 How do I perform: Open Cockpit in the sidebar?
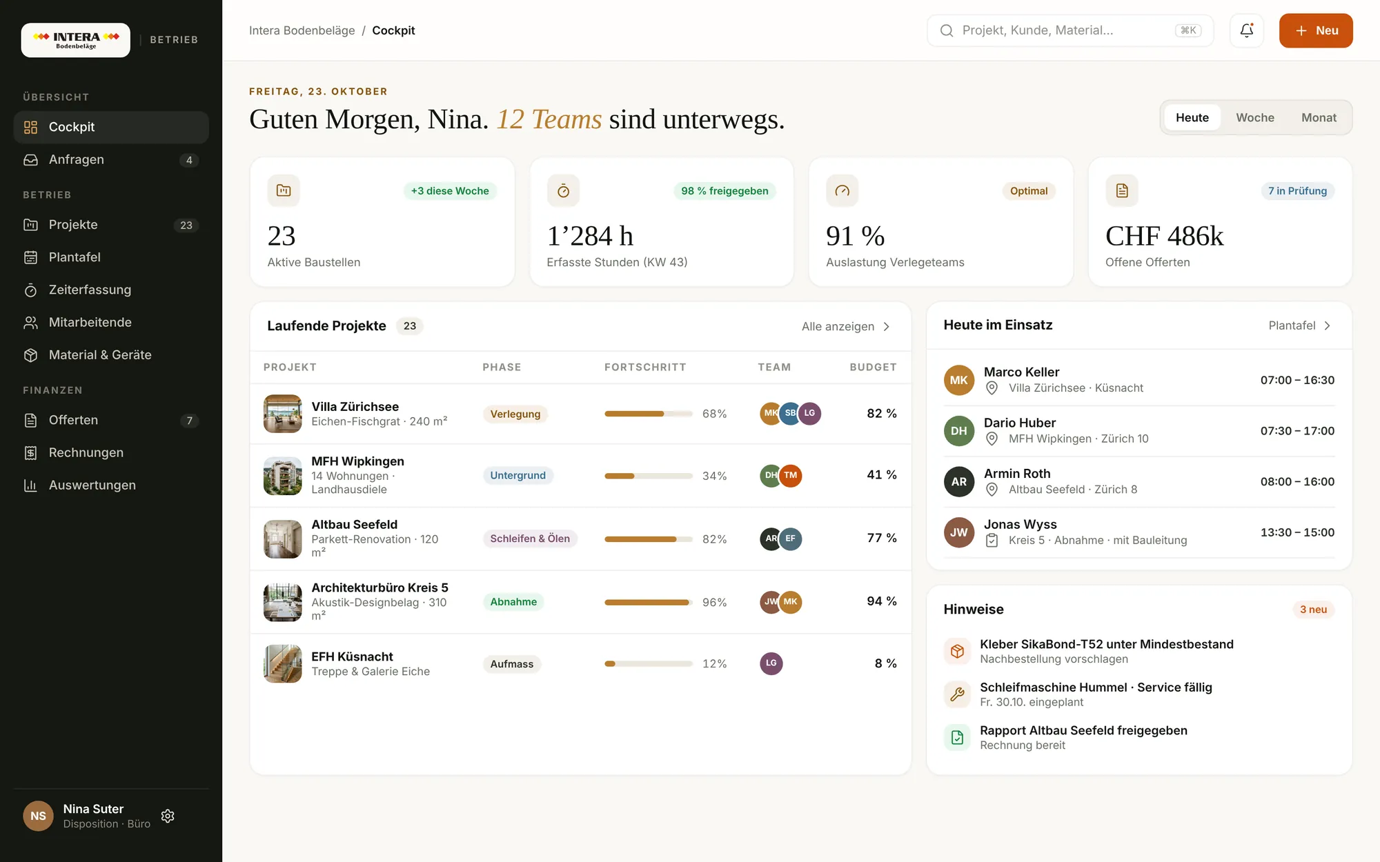click(111, 127)
